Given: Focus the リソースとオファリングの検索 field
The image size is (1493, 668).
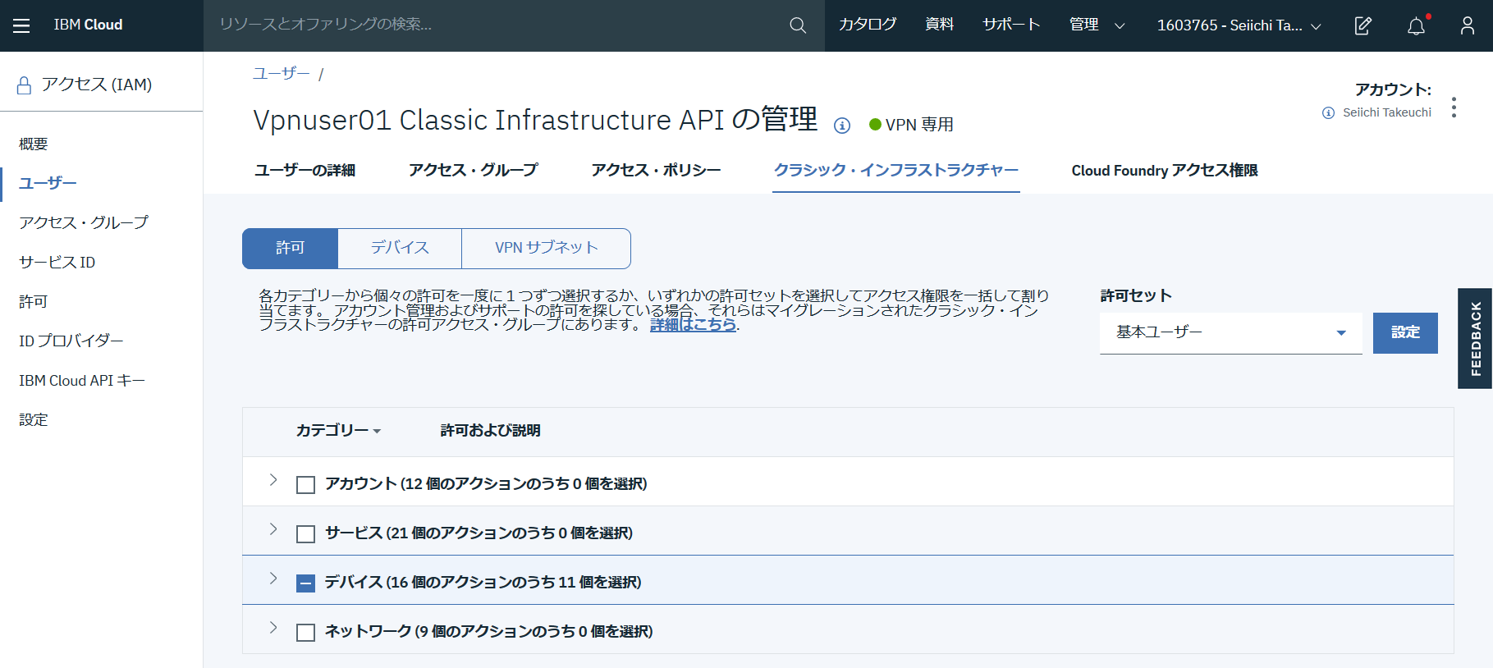Looking at the screenshot, I should pos(497,25).
